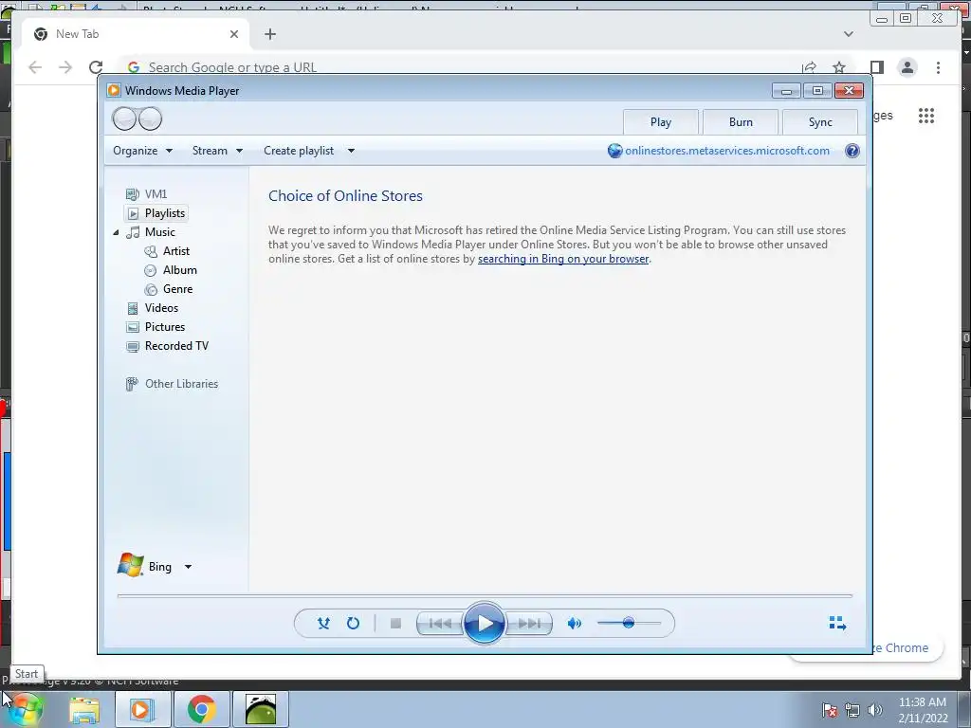The width and height of the screenshot is (971, 728).
Task: Toggle shuffle in Windows Media Player
Action: (323, 624)
